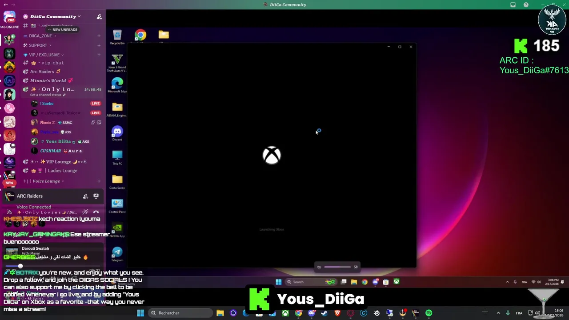
Task: Open the invite people icon beside DiiGa Community
Action: click(99, 16)
